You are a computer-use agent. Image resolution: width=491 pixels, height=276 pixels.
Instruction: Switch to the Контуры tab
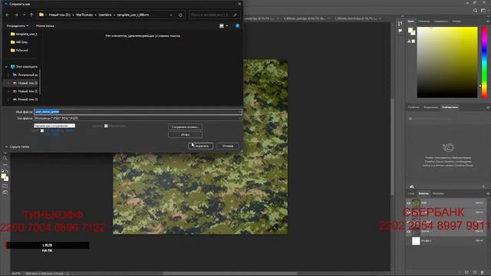438,194
